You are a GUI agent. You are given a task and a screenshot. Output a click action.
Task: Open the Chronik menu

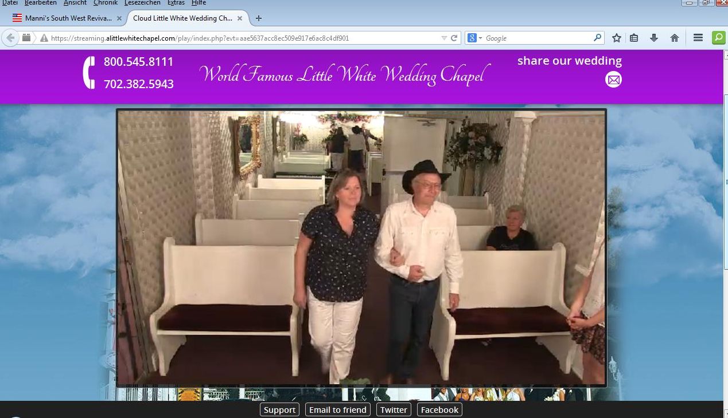click(105, 3)
